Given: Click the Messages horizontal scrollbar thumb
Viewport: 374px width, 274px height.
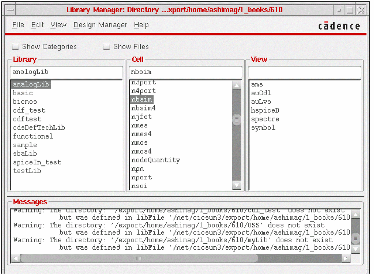Looking at the screenshot, I should [x=139, y=258].
